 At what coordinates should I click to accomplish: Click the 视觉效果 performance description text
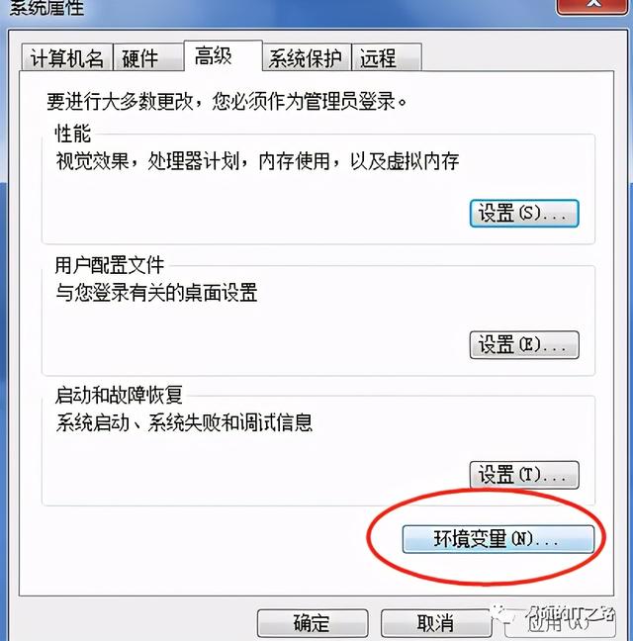point(257,161)
